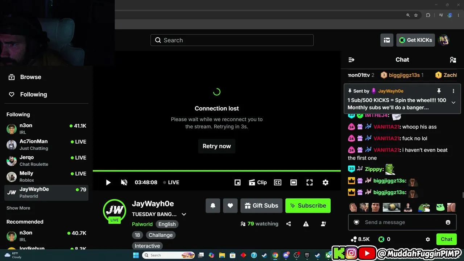
Task: Open chat settings gear
Action: tap(428, 239)
